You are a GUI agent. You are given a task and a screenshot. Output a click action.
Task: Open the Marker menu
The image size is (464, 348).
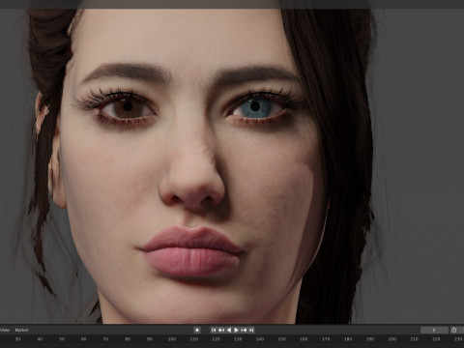(x=21, y=330)
